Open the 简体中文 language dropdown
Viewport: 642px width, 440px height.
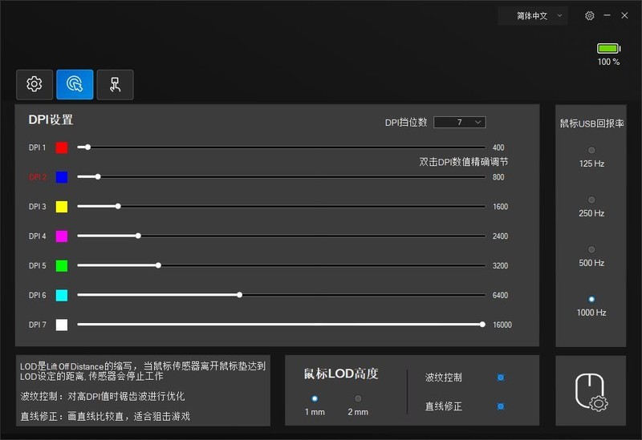(533, 16)
